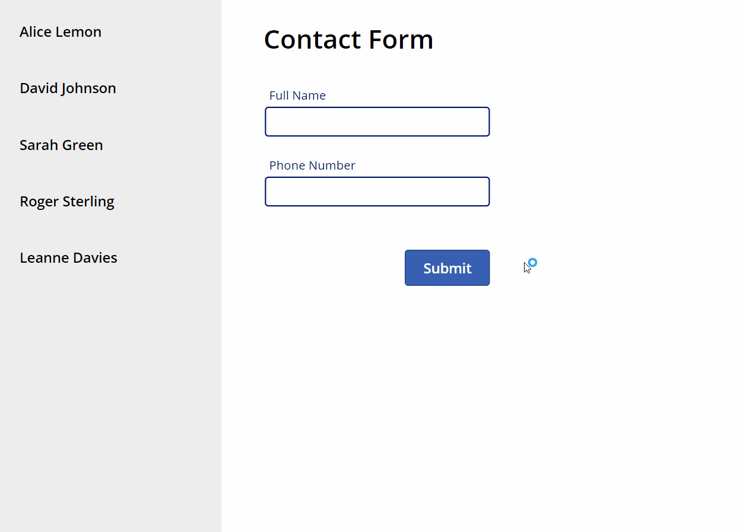
Task: Click the blue loading spinner icon
Action: [531, 263]
